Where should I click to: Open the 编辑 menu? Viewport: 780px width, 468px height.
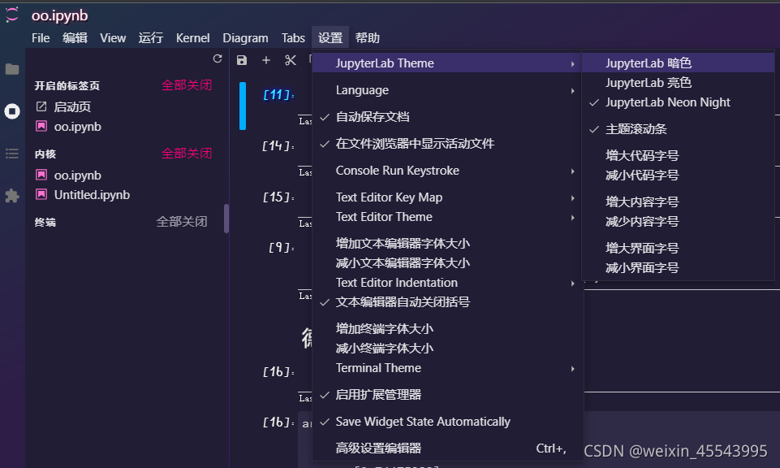[x=75, y=38]
